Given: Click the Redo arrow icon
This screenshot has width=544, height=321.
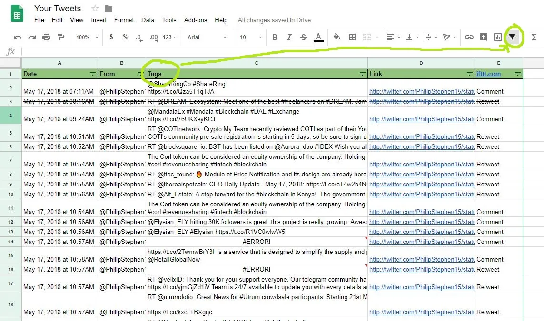Looking at the screenshot, I should tap(32, 37).
